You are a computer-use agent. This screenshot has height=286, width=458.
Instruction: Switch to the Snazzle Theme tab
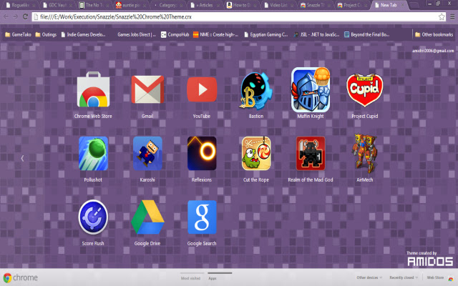(315, 5)
